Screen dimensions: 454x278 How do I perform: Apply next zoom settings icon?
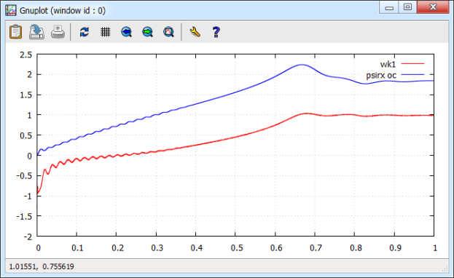point(148,32)
